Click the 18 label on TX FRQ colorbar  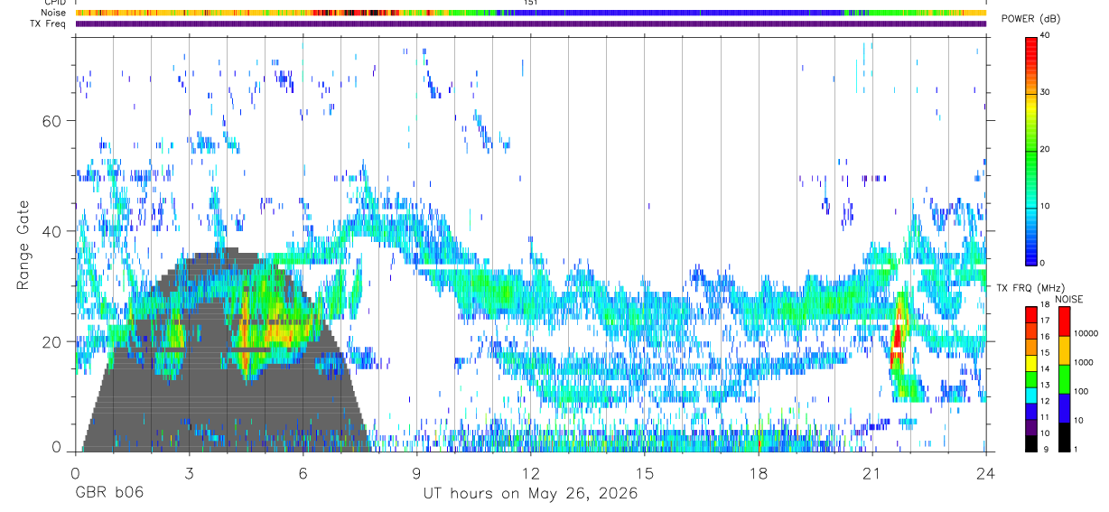click(x=1045, y=305)
